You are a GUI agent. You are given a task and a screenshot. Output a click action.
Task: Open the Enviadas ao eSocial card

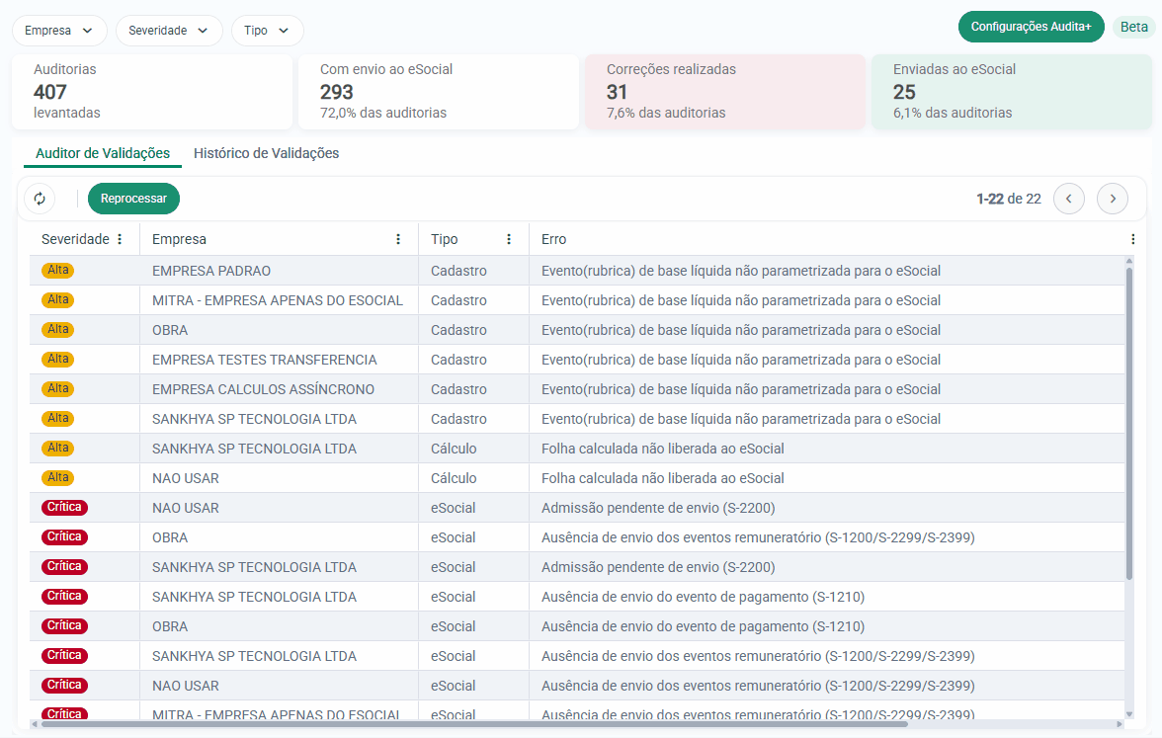click(x=1012, y=92)
